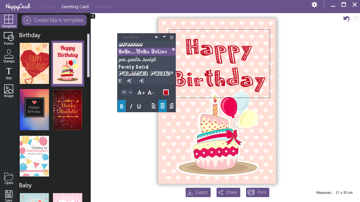
Task: Undo the last action
Action: (x=346, y=19)
